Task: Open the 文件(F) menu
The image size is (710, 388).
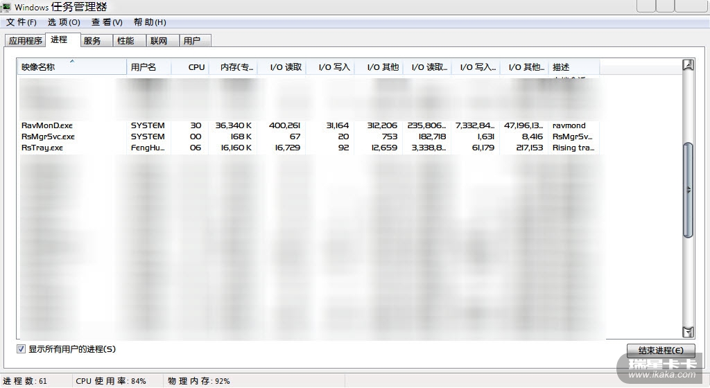Action: coord(21,22)
